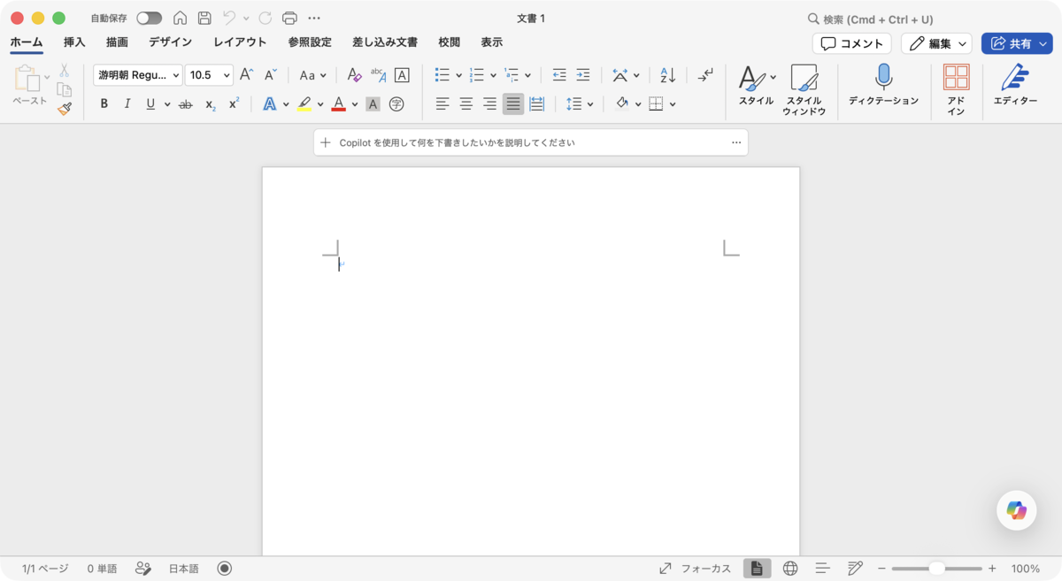This screenshot has width=1062, height=581.
Task: Open the レイアウト tab
Action: click(240, 42)
